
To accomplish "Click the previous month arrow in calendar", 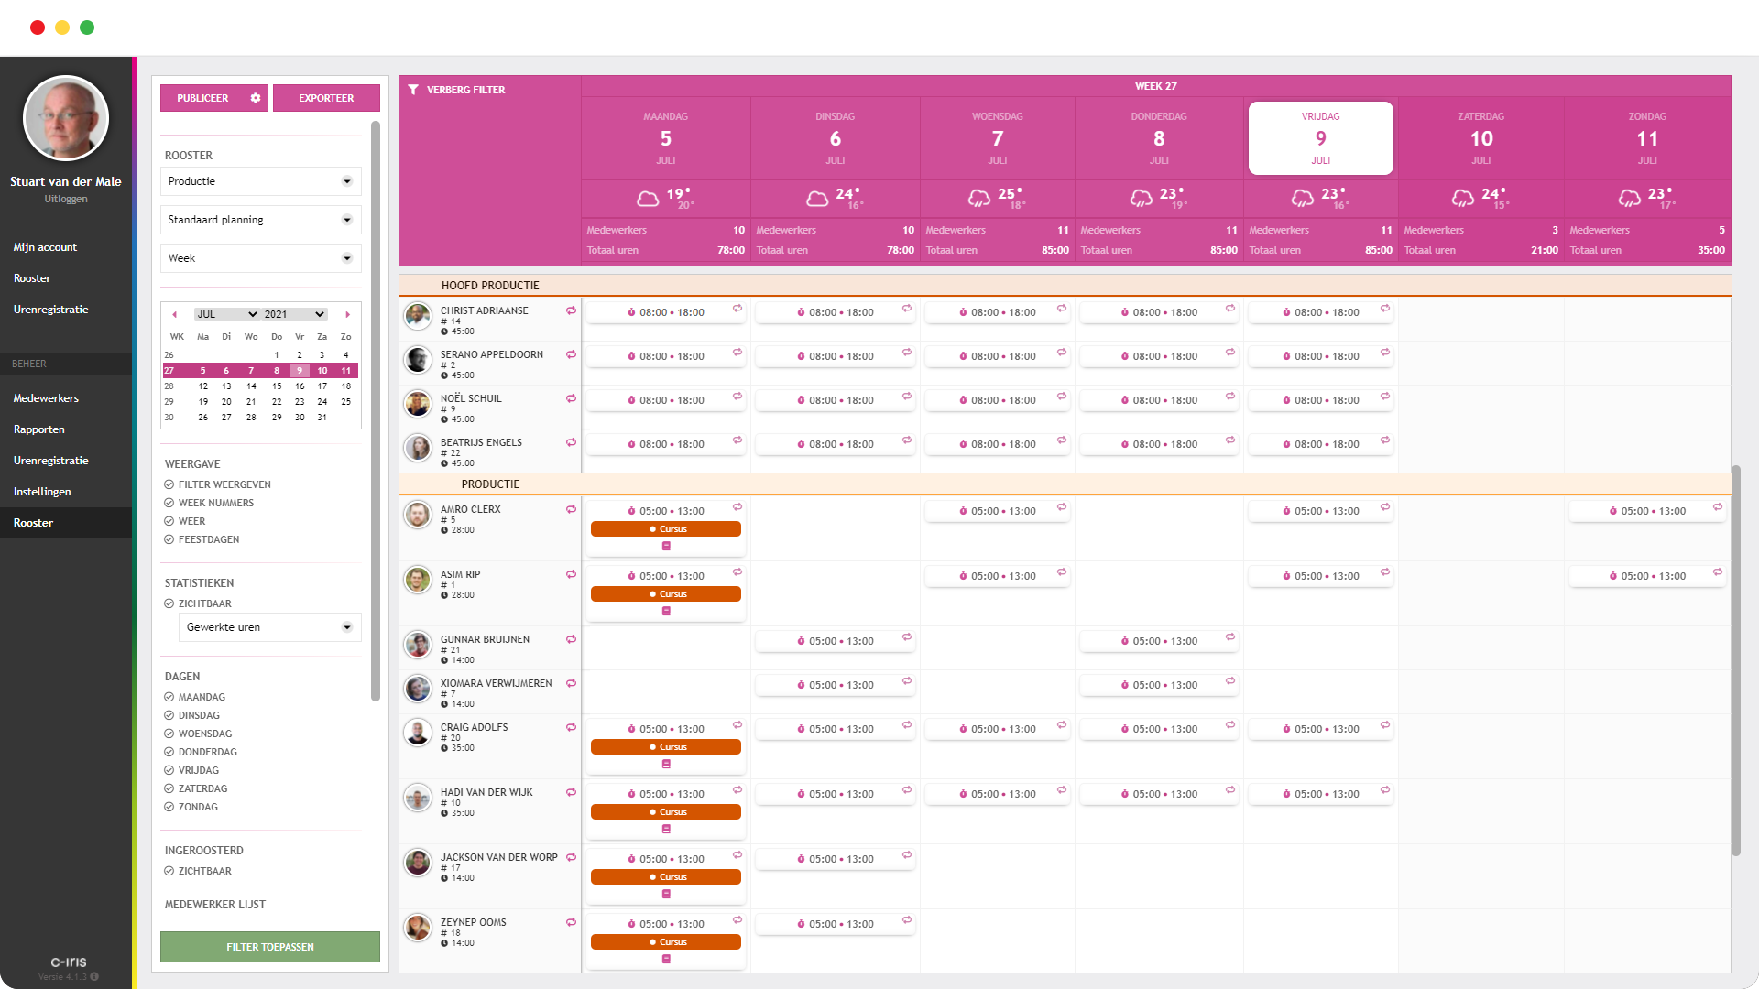I will 174,314.
